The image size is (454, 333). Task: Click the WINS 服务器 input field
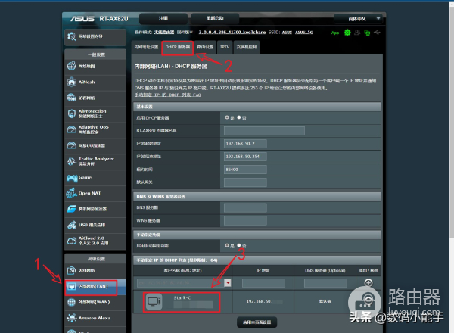(245, 221)
